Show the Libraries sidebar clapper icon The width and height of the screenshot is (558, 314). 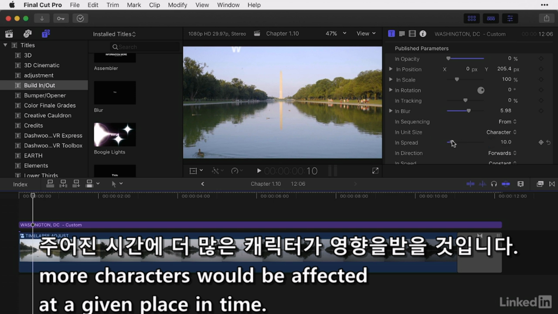(9, 34)
